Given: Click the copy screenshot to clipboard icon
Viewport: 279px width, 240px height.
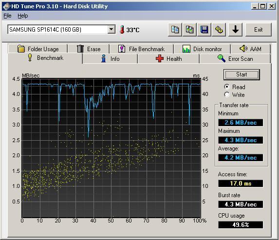Looking at the screenshot, I should pos(189,30).
